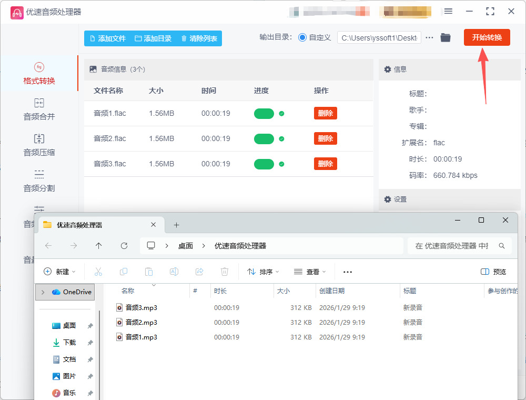Expand the OneDrive tree node

click(x=43, y=292)
